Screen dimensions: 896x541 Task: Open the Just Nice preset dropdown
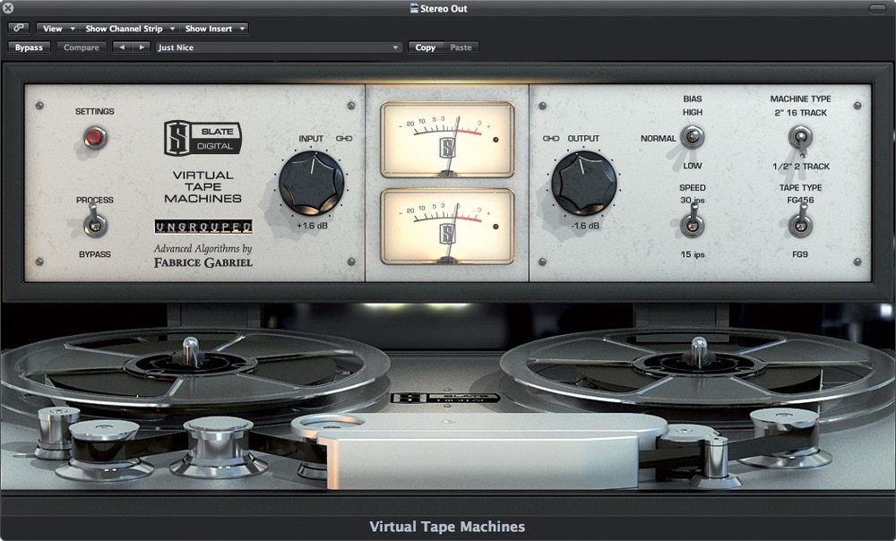pyautogui.click(x=279, y=47)
